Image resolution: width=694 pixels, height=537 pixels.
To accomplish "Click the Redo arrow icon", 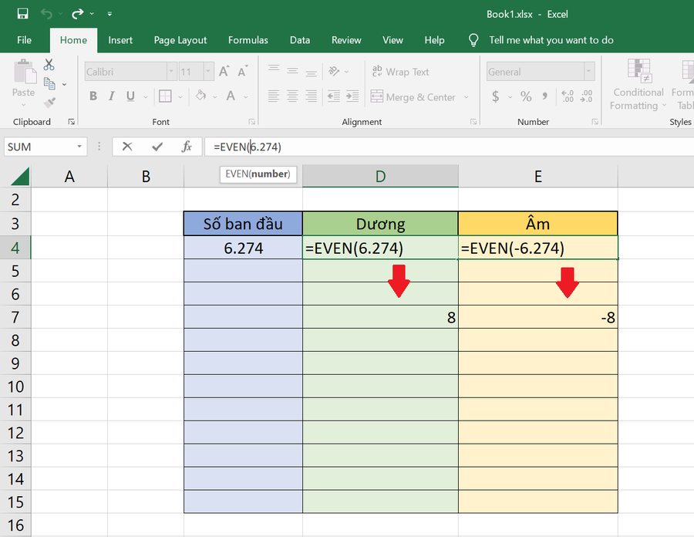I will click(x=77, y=14).
